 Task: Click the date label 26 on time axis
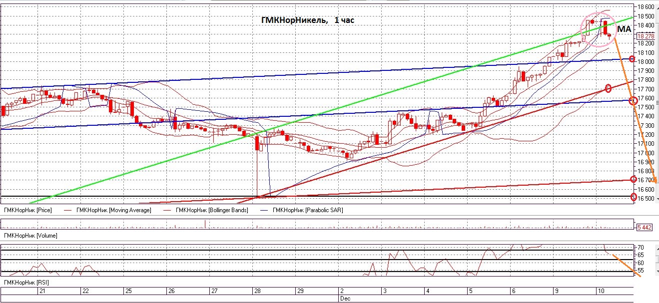click(x=171, y=291)
